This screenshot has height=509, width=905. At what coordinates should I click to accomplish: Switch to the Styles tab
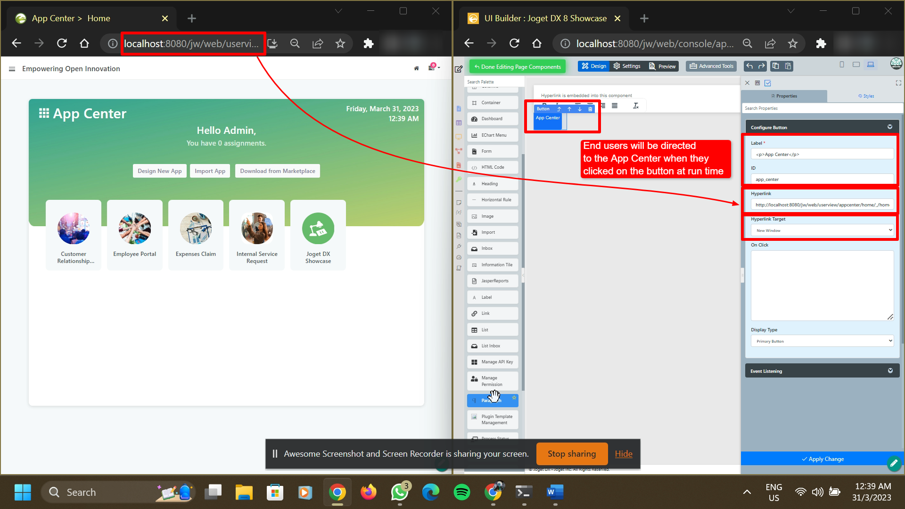click(866, 96)
